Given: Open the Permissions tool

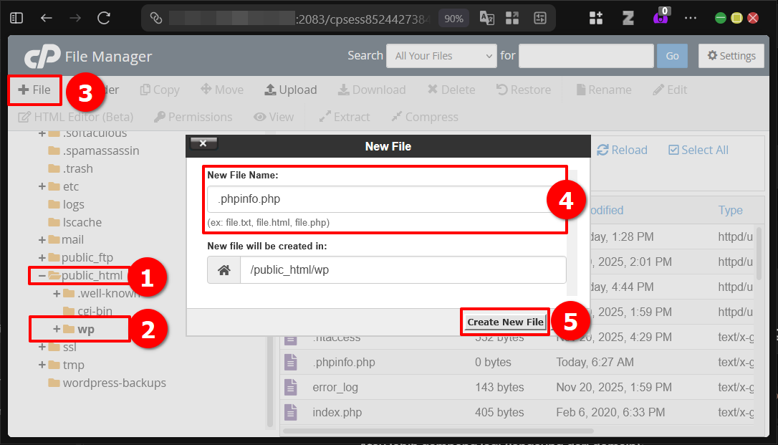Looking at the screenshot, I should coord(192,117).
